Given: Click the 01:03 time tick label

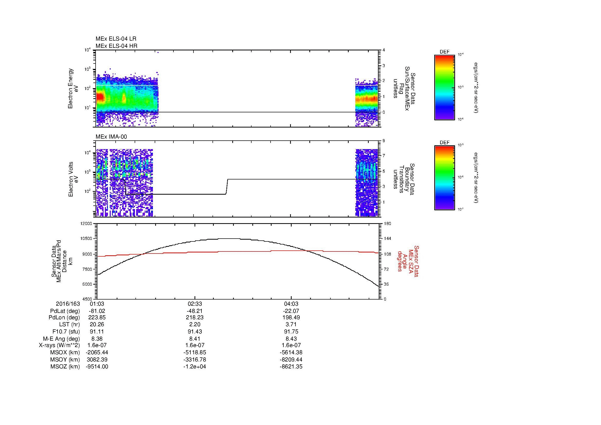Looking at the screenshot, I should [97, 304].
